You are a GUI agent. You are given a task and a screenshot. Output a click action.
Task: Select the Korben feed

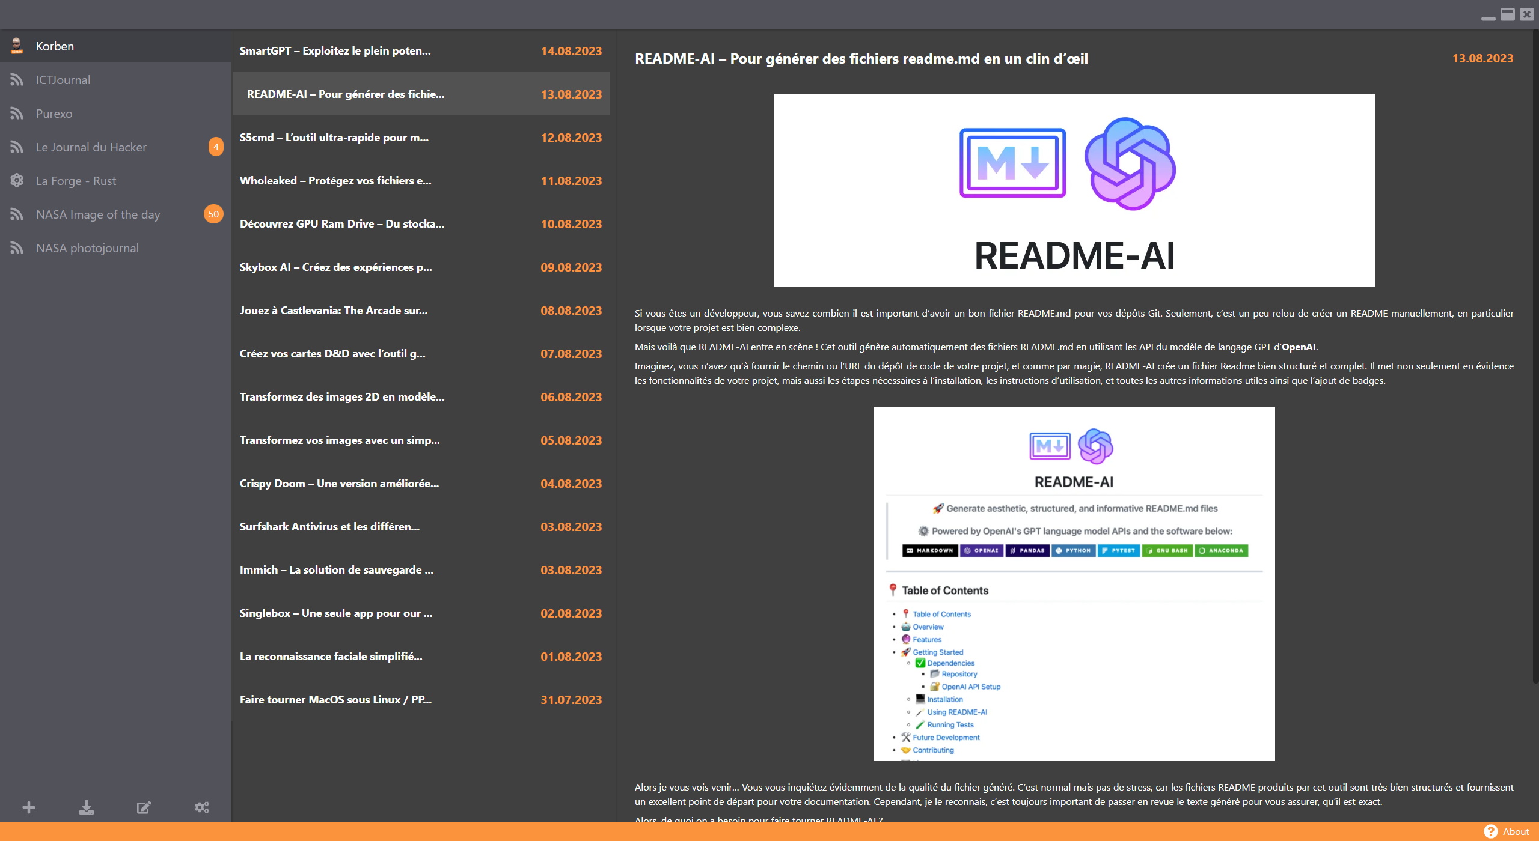115,46
